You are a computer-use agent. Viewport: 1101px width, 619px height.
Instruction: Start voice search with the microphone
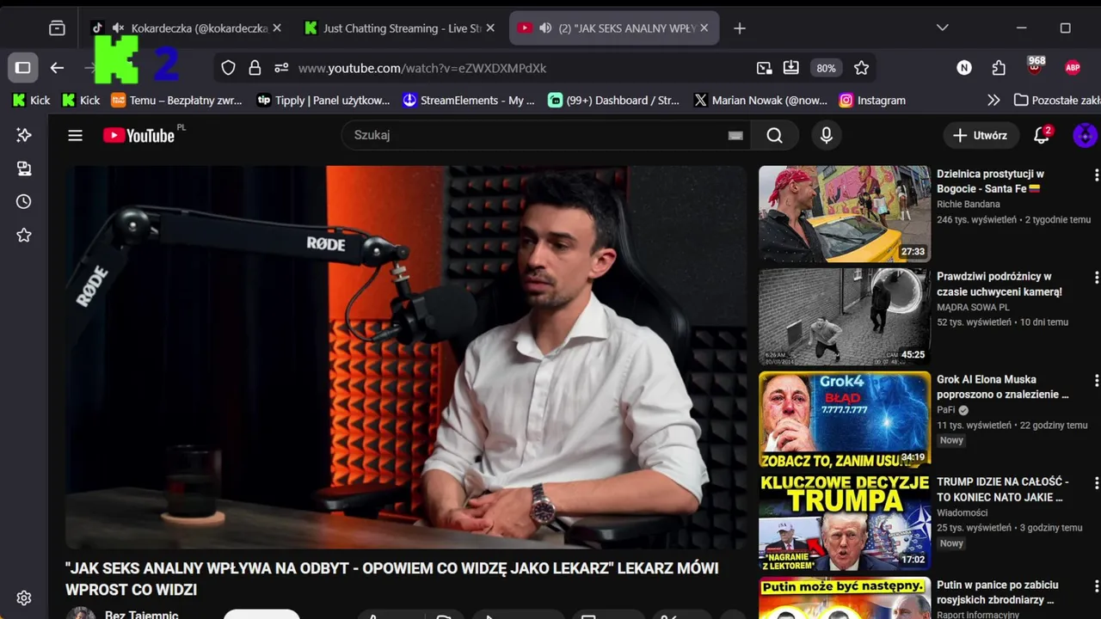(826, 135)
